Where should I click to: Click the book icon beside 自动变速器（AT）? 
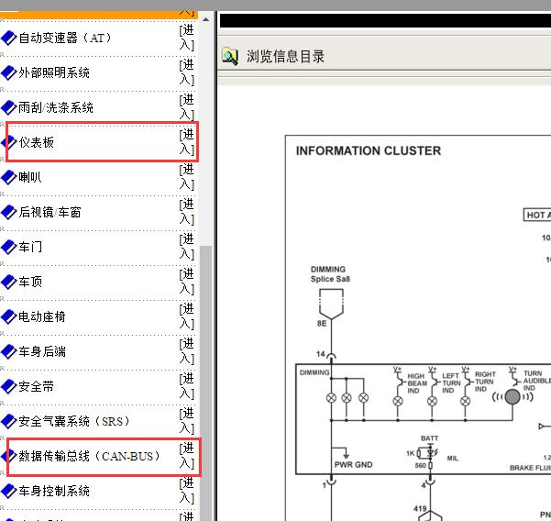pyautogui.click(x=9, y=38)
